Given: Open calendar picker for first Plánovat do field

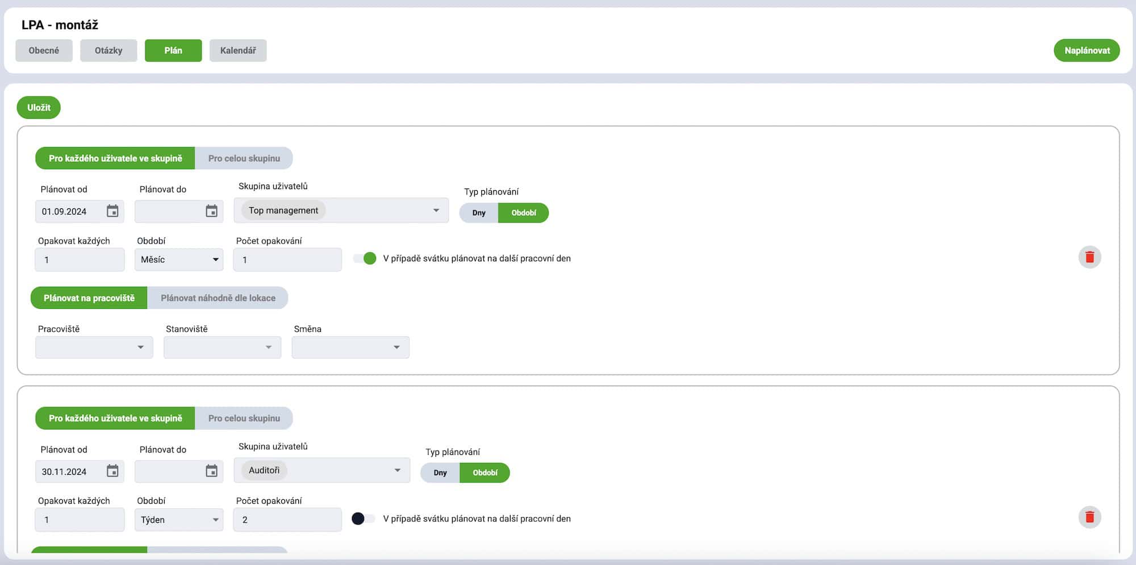Looking at the screenshot, I should point(211,211).
